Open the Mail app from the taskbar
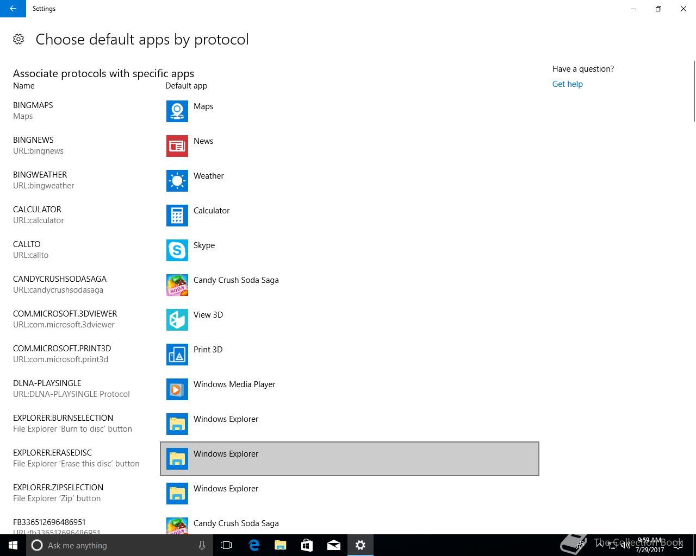Screen dimensions: 696x556 (334, 545)
